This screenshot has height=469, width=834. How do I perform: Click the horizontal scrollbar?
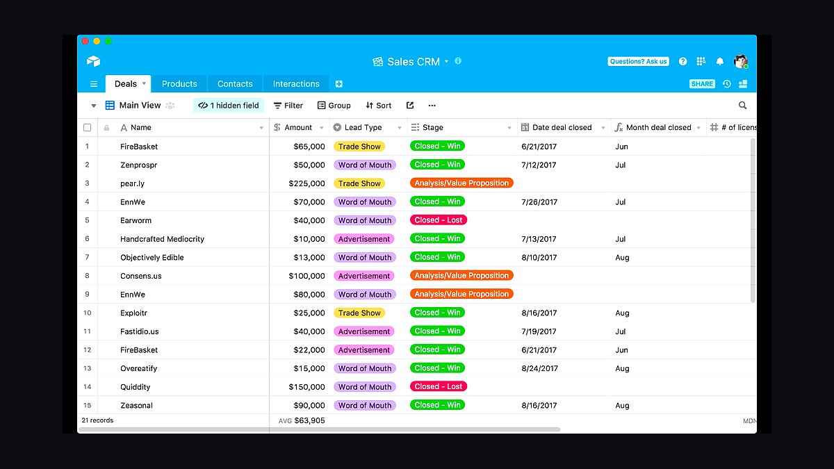point(320,429)
